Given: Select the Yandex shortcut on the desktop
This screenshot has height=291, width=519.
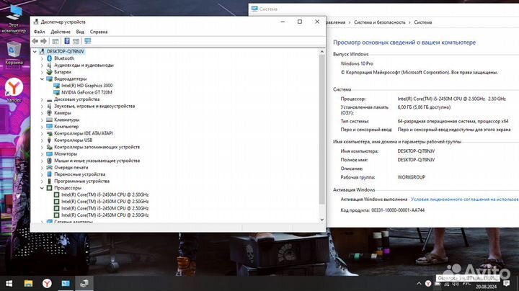Looking at the screenshot, I should [14, 90].
